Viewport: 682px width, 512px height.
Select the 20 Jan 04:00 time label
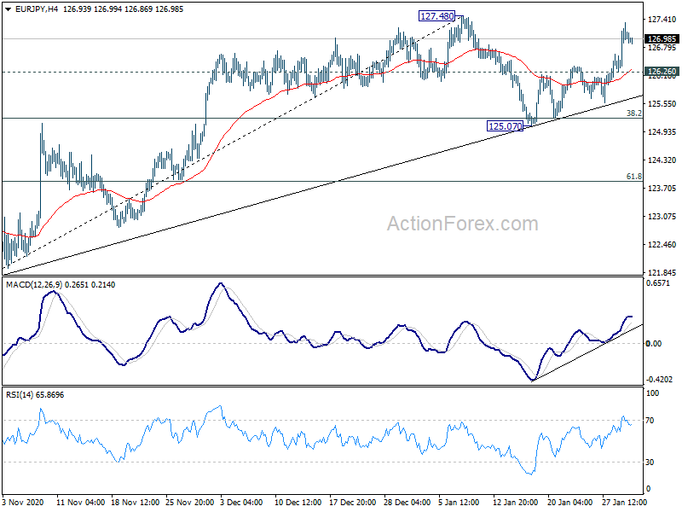(x=569, y=502)
